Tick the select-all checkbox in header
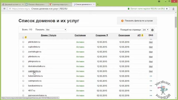The height and width of the screenshot is (100, 178). click(23, 37)
